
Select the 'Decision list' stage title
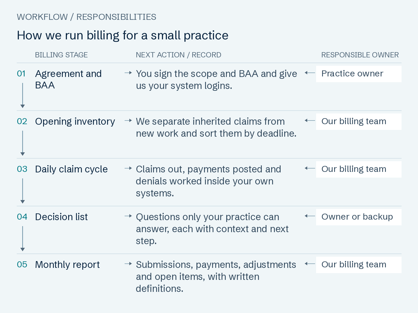pyautogui.click(x=61, y=217)
